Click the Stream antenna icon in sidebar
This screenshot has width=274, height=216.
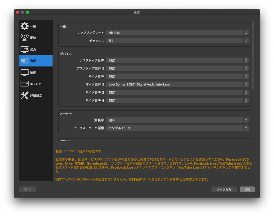[24, 38]
